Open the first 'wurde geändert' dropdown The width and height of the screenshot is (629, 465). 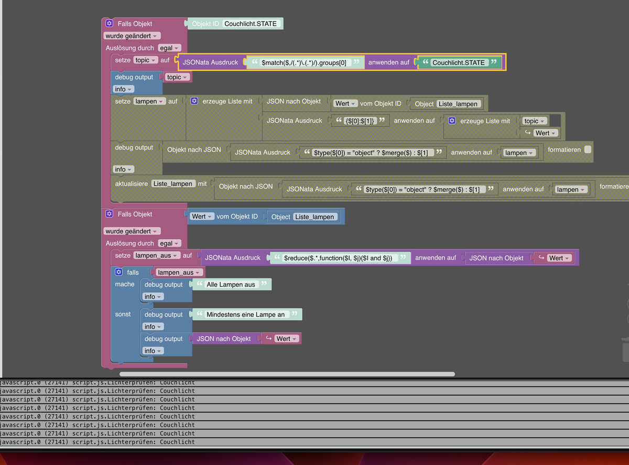[132, 36]
